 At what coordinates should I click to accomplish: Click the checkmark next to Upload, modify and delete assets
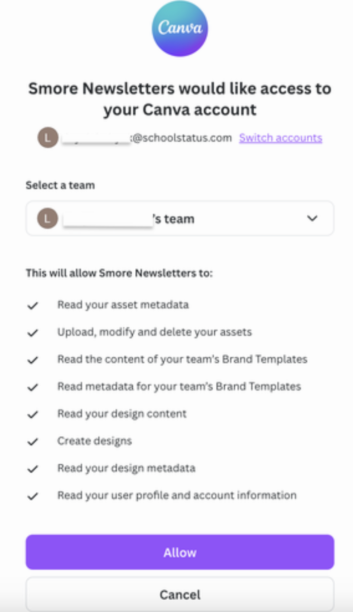33,332
